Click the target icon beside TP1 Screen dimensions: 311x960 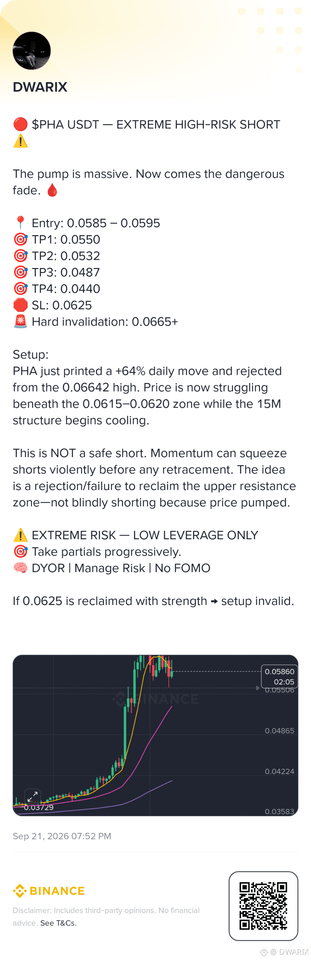20,239
